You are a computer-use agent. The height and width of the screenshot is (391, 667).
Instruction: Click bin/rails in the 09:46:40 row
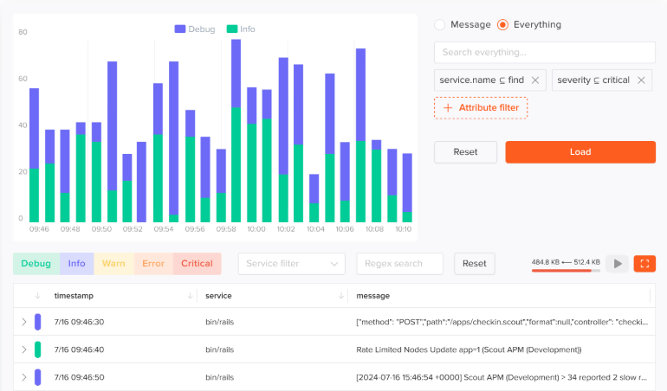[219, 349]
